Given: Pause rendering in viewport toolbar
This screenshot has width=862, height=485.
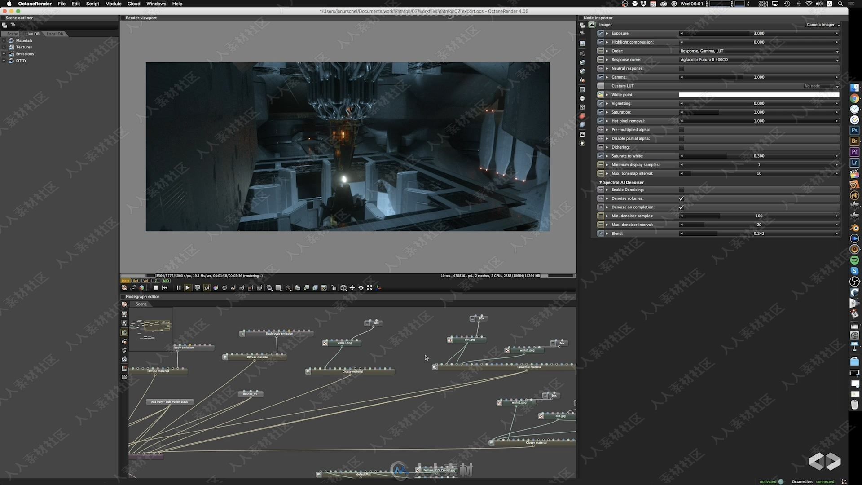Looking at the screenshot, I should click(x=179, y=288).
